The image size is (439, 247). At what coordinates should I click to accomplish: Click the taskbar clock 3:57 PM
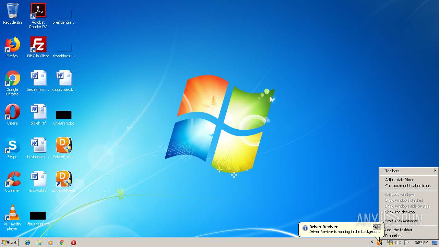coord(421,243)
